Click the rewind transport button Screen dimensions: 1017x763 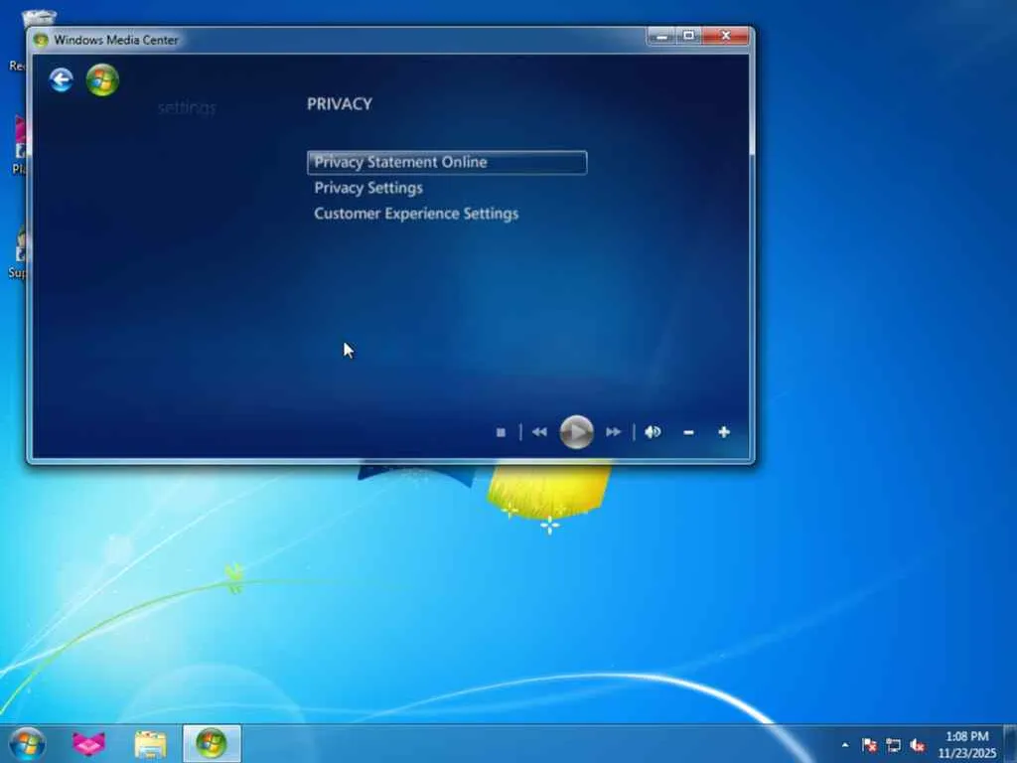click(539, 432)
